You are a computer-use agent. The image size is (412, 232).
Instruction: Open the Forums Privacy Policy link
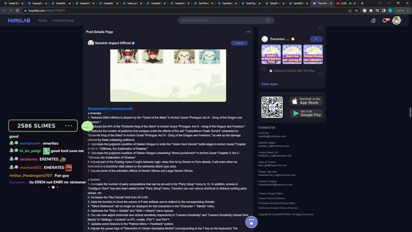270,193
